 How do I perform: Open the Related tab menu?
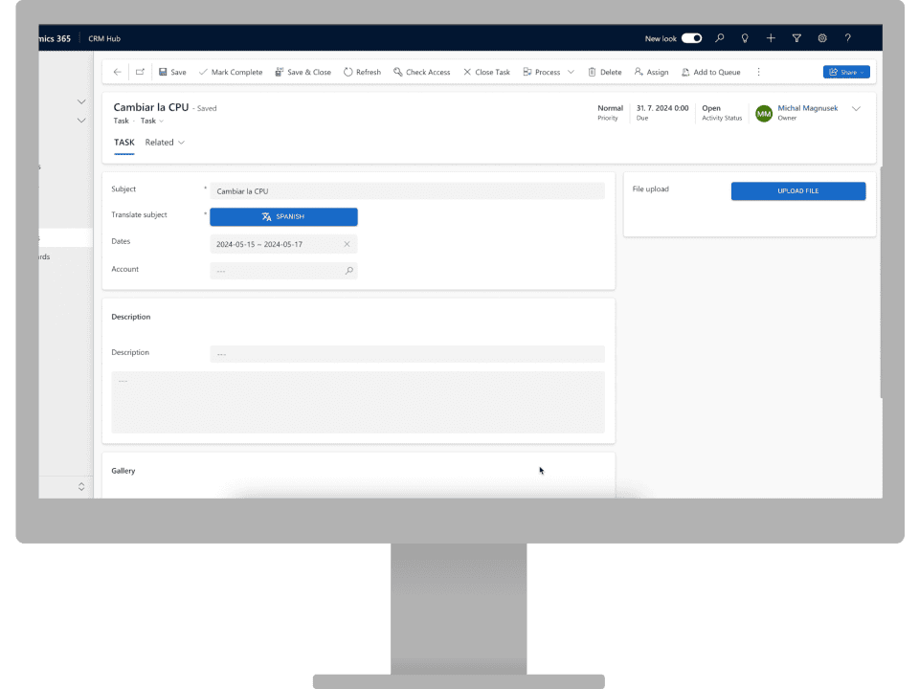point(165,143)
